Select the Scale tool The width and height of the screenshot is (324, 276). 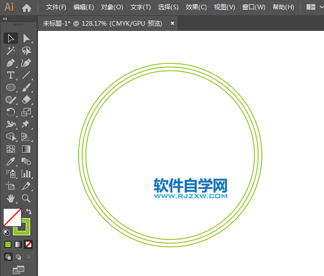(x=26, y=112)
